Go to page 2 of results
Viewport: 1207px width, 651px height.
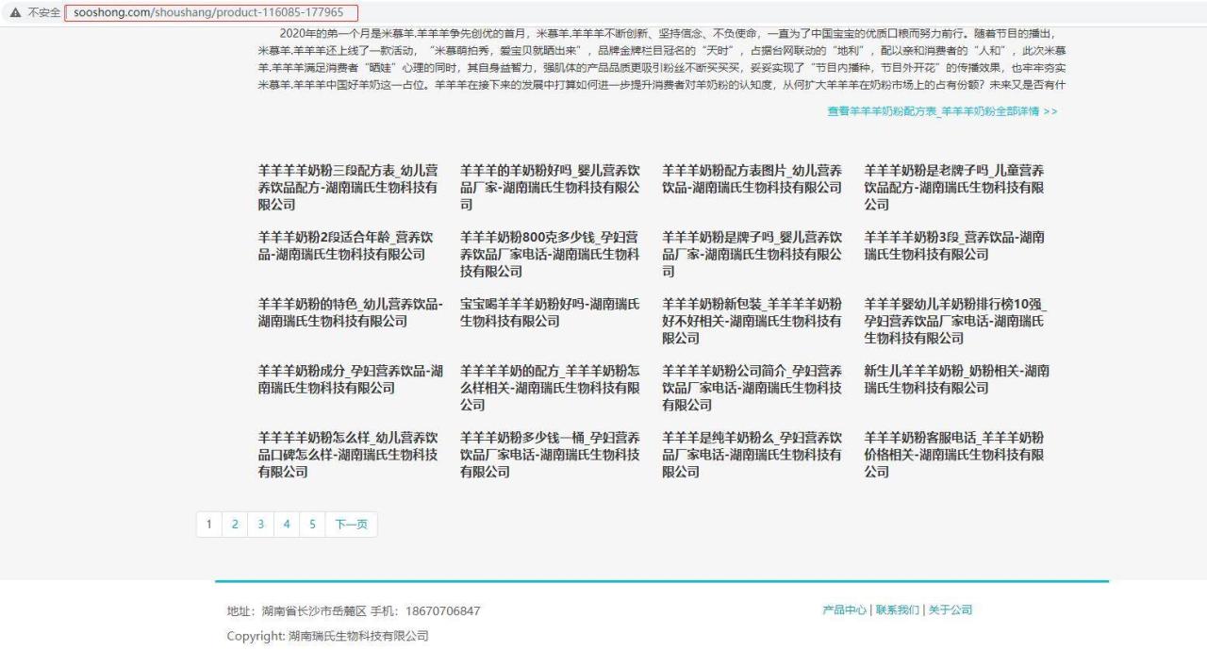(x=234, y=524)
